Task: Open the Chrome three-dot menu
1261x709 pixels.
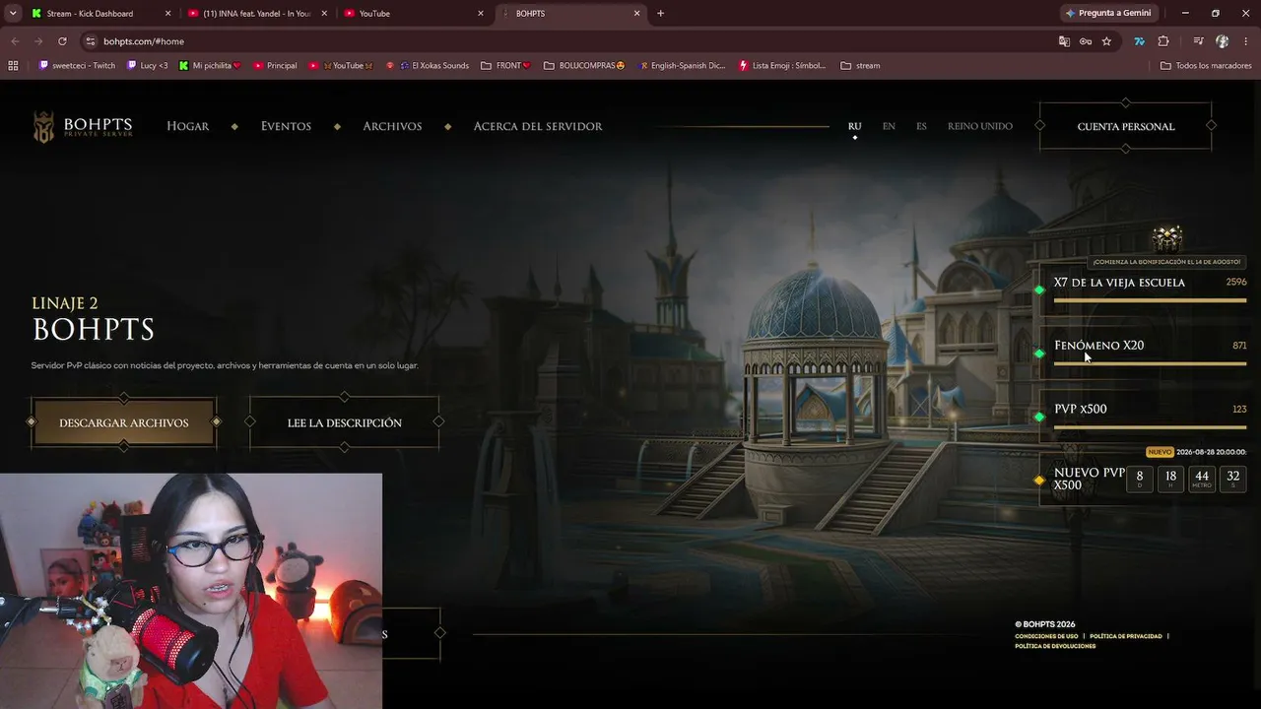Action: (1245, 41)
